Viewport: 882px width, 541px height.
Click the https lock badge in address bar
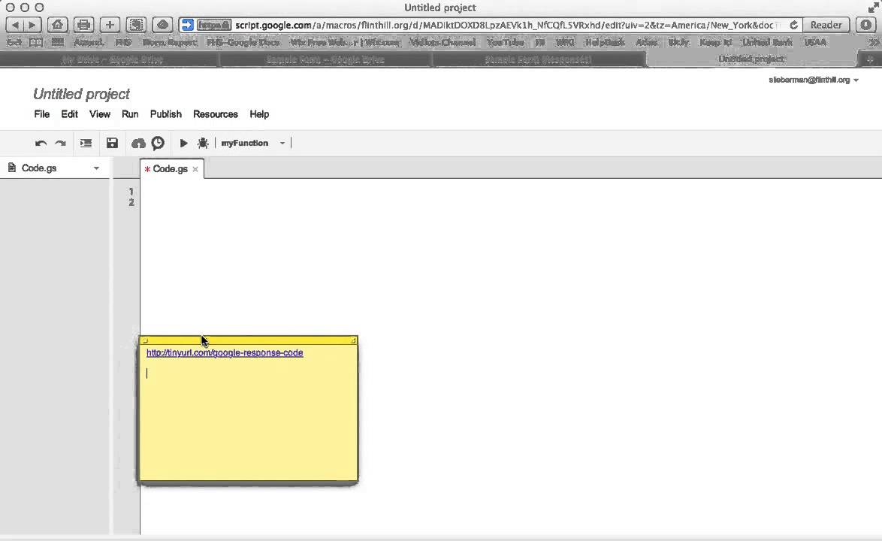(x=214, y=26)
